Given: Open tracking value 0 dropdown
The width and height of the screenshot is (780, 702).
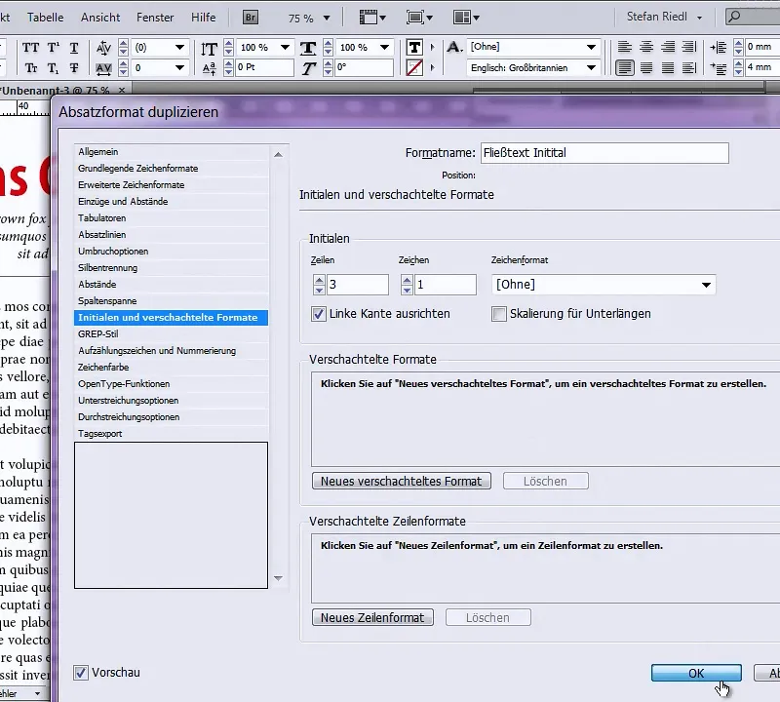Looking at the screenshot, I should (179, 67).
